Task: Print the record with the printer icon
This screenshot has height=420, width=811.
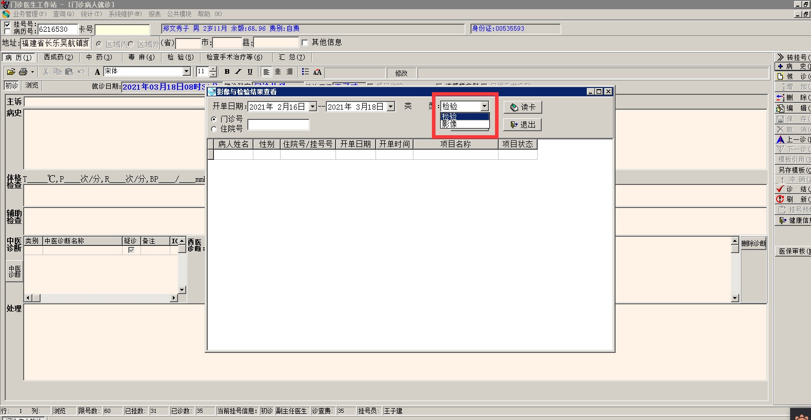Action: click(23, 72)
